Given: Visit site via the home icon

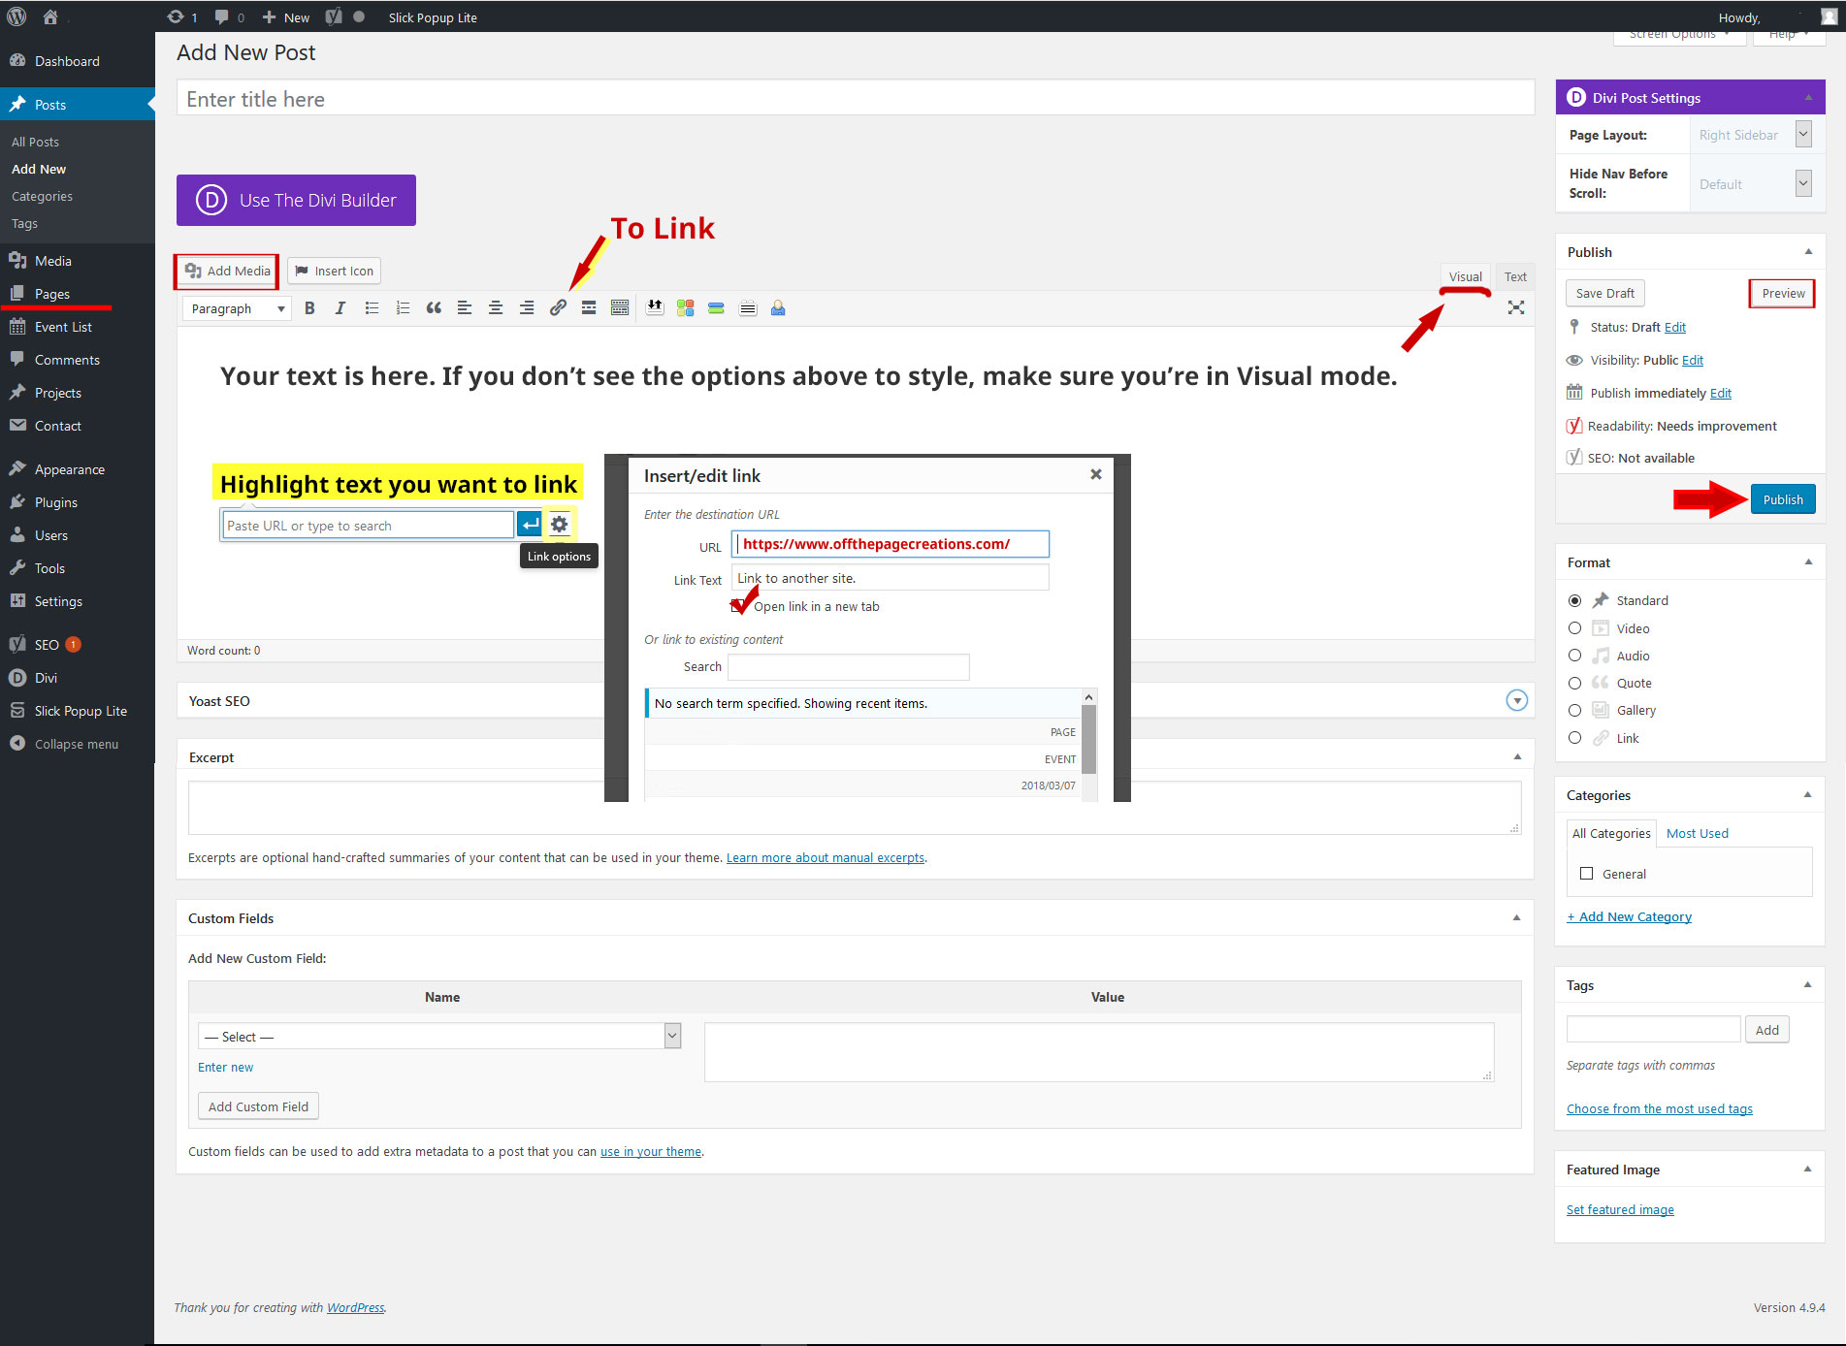Looking at the screenshot, I should [50, 16].
